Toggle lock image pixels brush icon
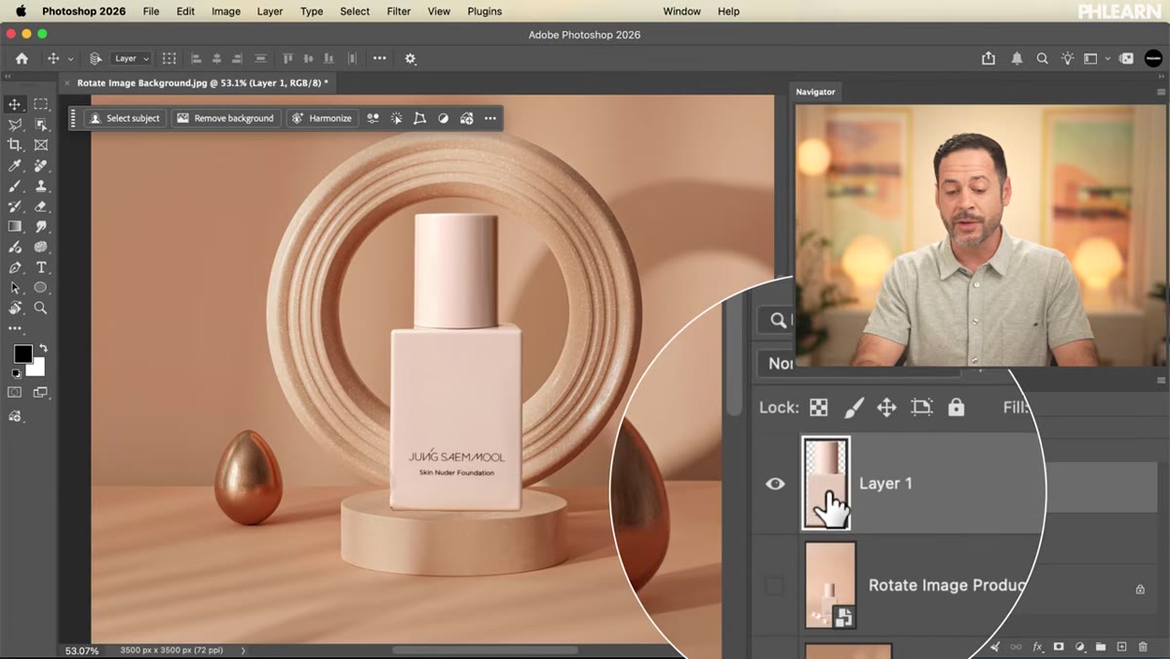Image resolution: width=1170 pixels, height=659 pixels. tap(853, 407)
